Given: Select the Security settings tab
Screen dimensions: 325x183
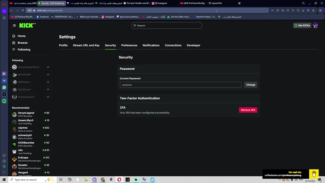Looking at the screenshot, I should point(110,45).
